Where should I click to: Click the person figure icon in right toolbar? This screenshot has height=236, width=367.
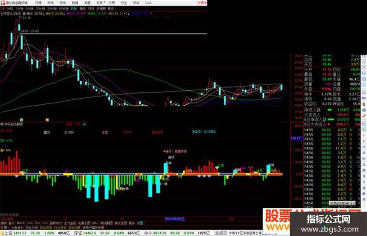coord(364,104)
